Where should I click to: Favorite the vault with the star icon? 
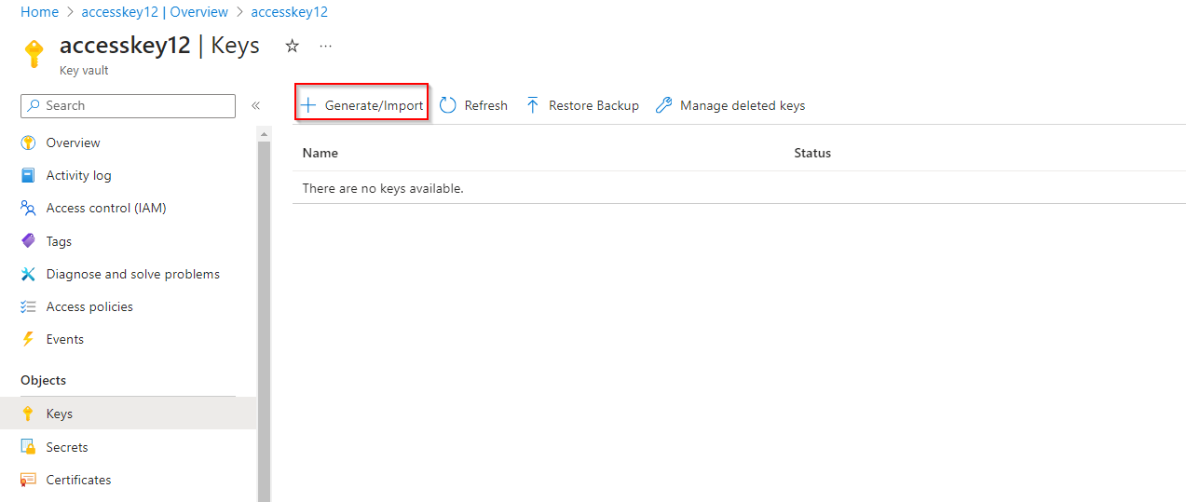(292, 46)
